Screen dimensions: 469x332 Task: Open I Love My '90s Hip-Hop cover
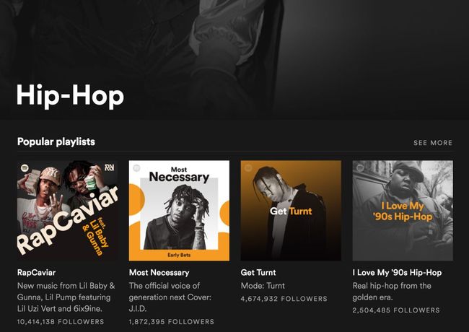tap(403, 211)
